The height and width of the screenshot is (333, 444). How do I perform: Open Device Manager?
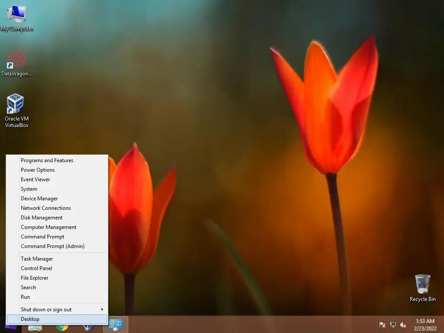[x=57, y=199]
